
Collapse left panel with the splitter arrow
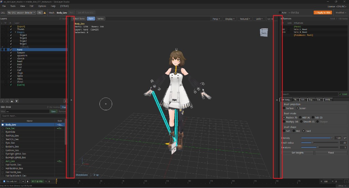click(72, 100)
